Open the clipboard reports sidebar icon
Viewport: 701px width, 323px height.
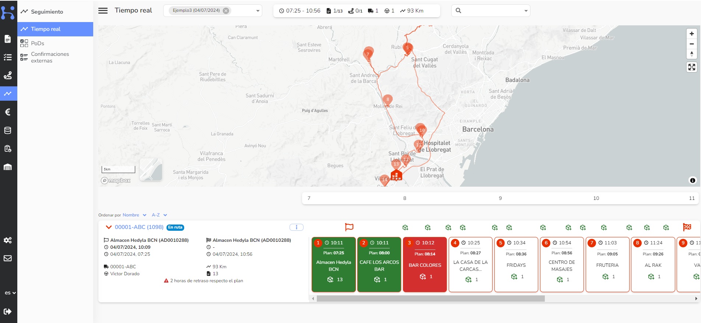[8, 149]
